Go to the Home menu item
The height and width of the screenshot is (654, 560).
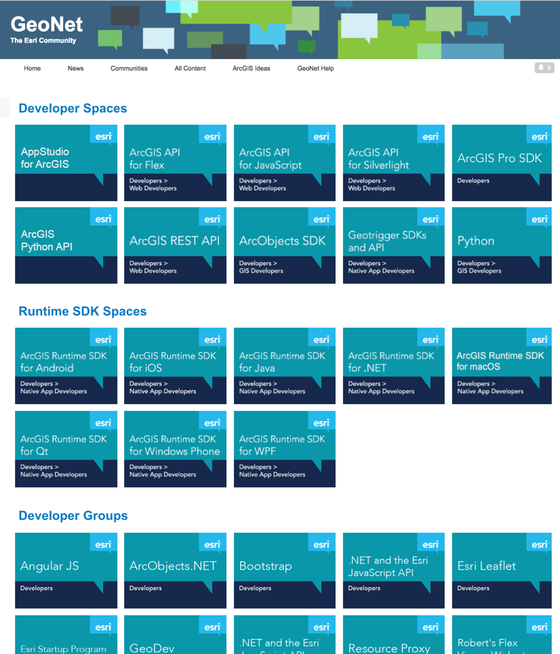pyautogui.click(x=32, y=68)
